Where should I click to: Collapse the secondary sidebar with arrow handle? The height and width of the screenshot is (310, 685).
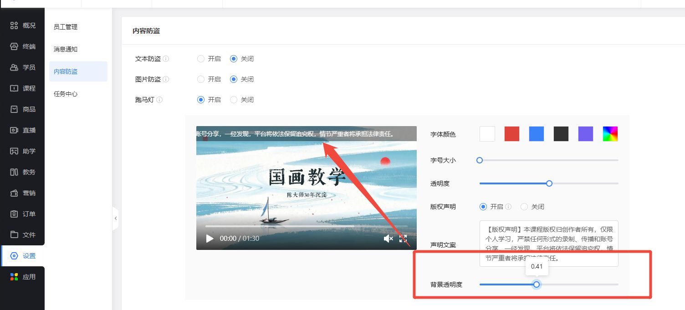coord(116,219)
